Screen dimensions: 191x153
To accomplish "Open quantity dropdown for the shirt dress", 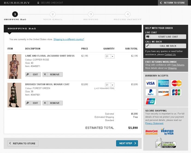I will tap(110, 56).
